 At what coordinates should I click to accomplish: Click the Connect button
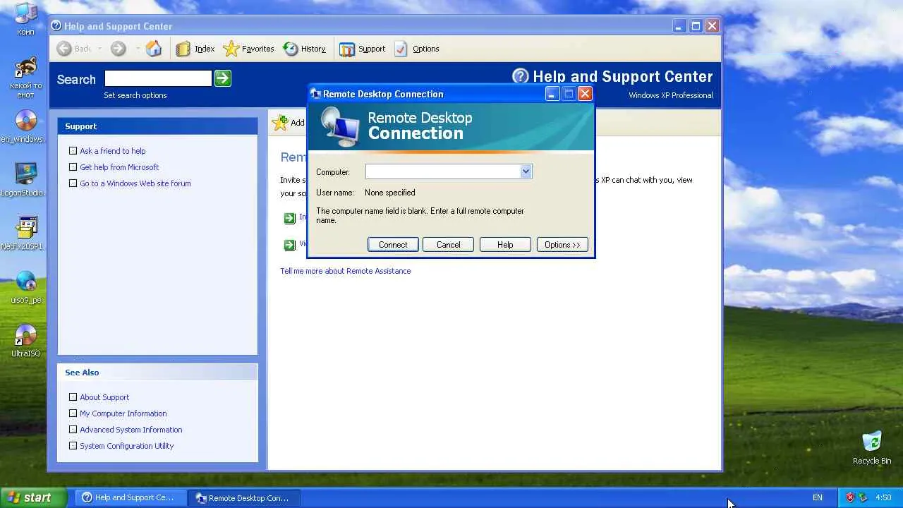click(393, 245)
